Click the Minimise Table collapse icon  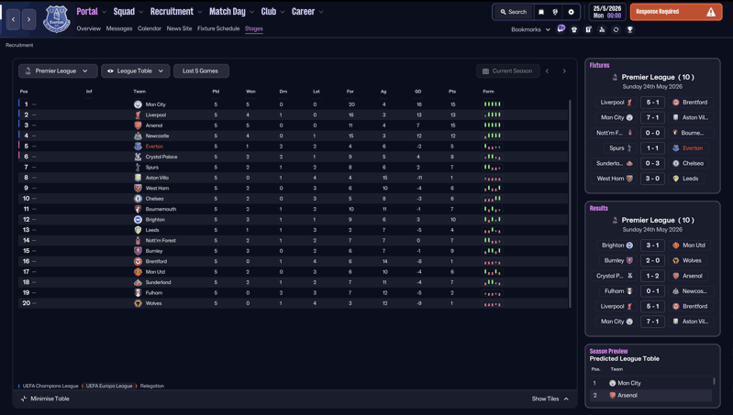23,399
